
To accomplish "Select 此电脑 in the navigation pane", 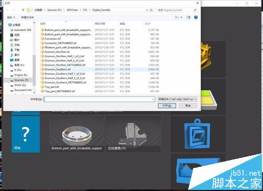I will point(14,25).
